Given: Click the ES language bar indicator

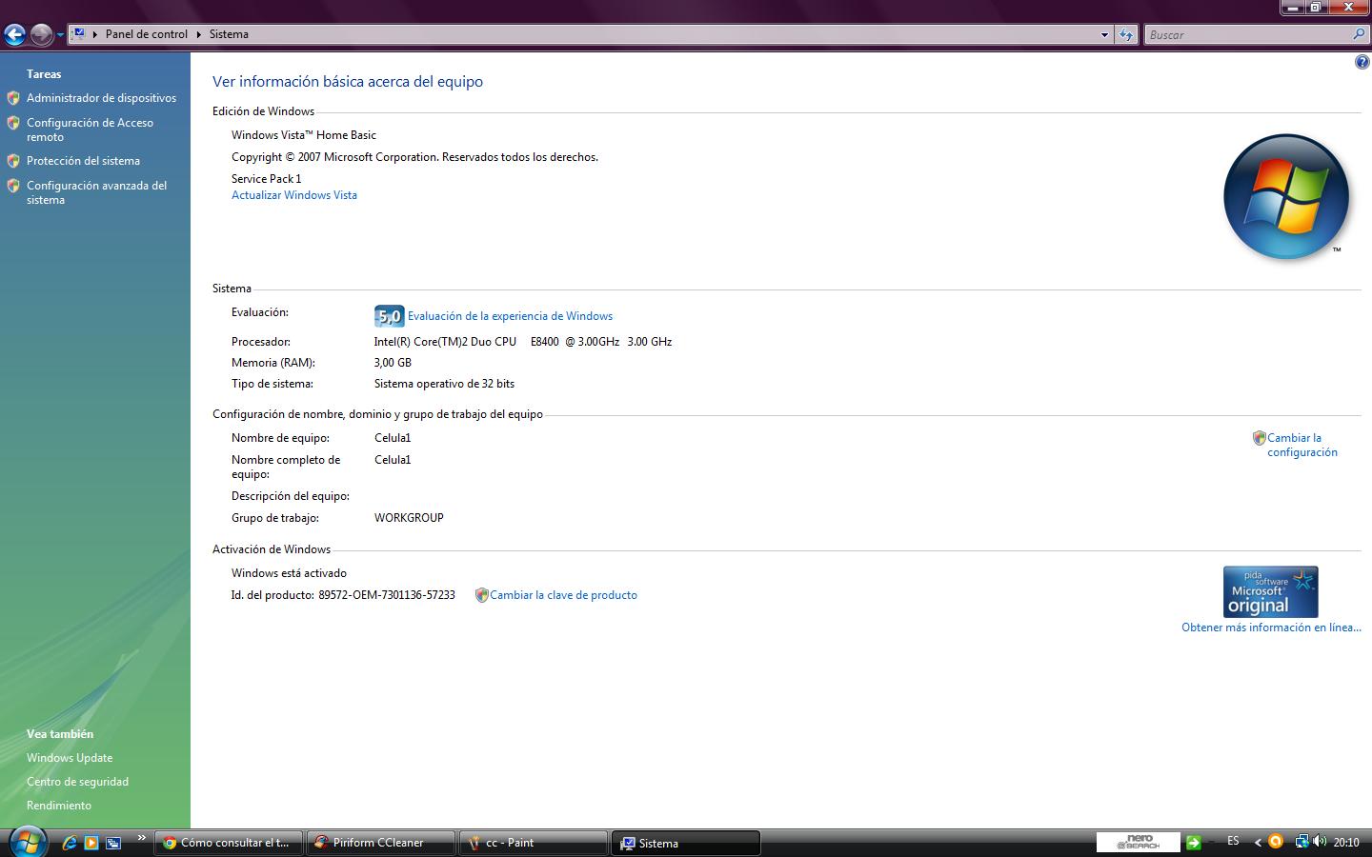Looking at the screenshot, I should 1233,842.
